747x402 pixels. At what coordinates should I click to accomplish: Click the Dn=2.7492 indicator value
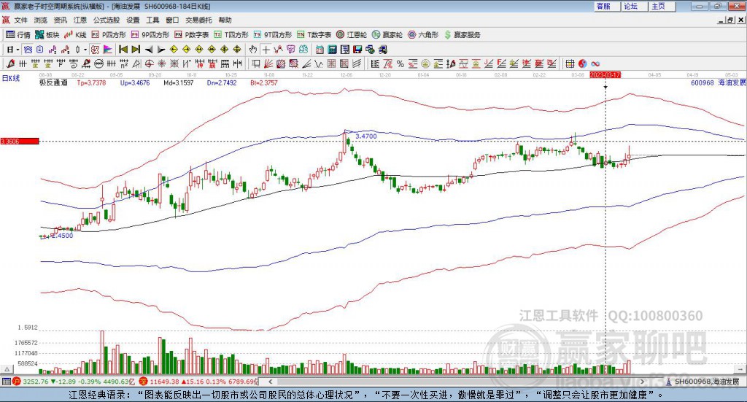click(x=222, y=82)
